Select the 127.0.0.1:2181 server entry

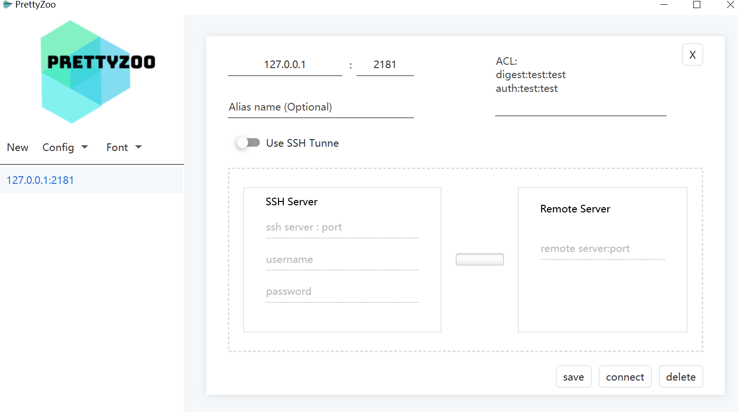click(40, 180)
